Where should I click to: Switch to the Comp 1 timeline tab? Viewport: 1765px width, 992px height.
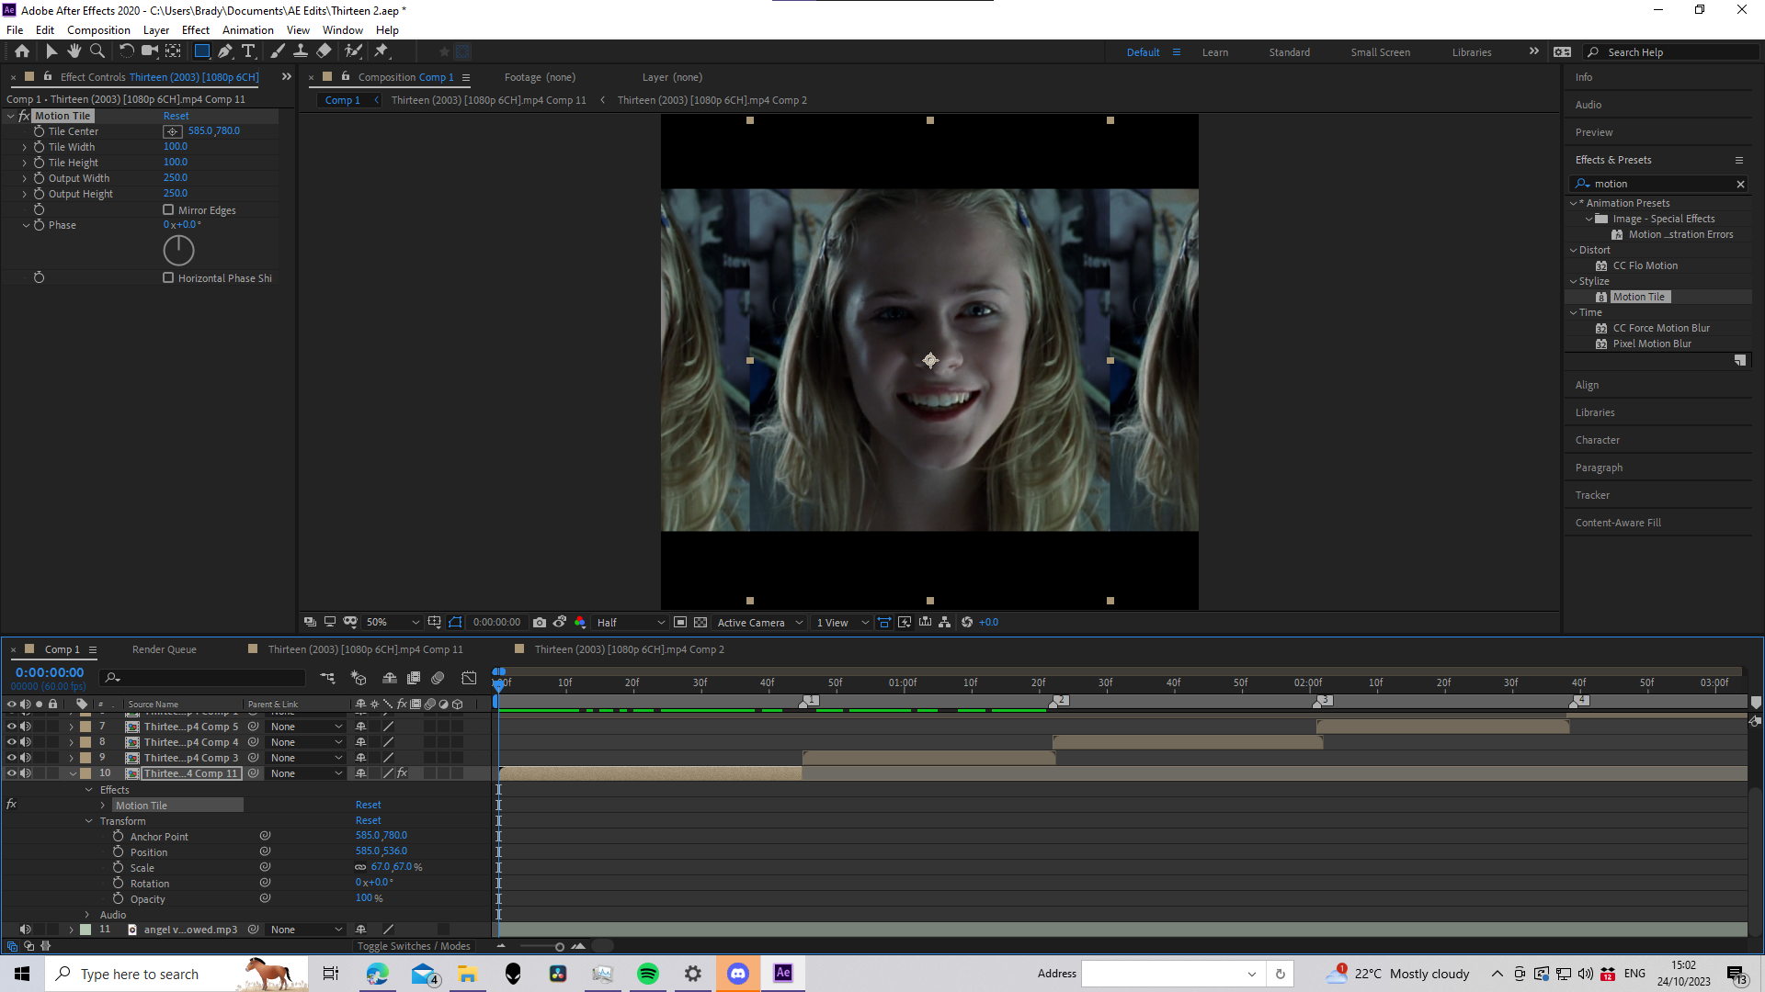point(61,649)
